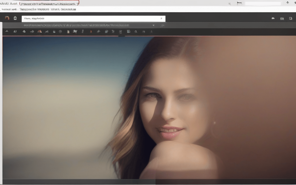Open the first menu item in the second row

pyautogui.click(x=9, y=9)
